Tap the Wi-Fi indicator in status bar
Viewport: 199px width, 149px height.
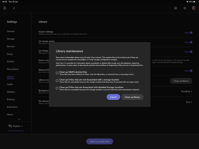tap(187, 2)
